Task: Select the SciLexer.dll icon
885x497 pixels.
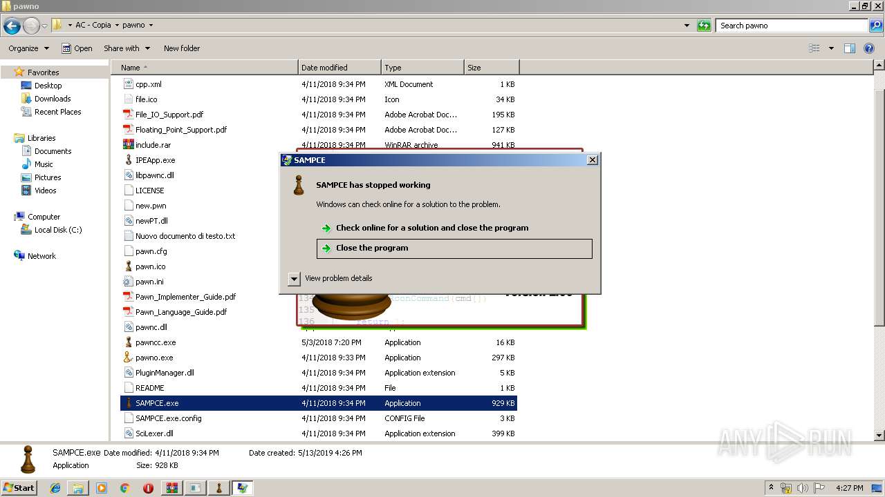Action: (128, 433)
